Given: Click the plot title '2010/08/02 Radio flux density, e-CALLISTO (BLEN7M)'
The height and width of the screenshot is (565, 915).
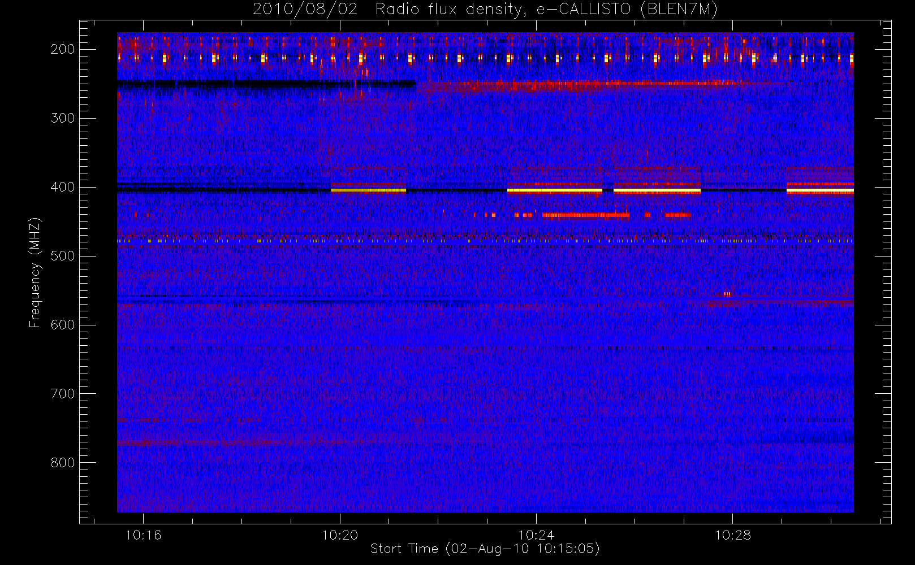Looking at the screenshot, I should (485, 10).
